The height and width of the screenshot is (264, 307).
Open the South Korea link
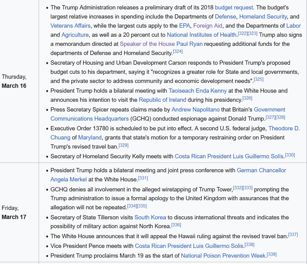click(x=150, y=218)
